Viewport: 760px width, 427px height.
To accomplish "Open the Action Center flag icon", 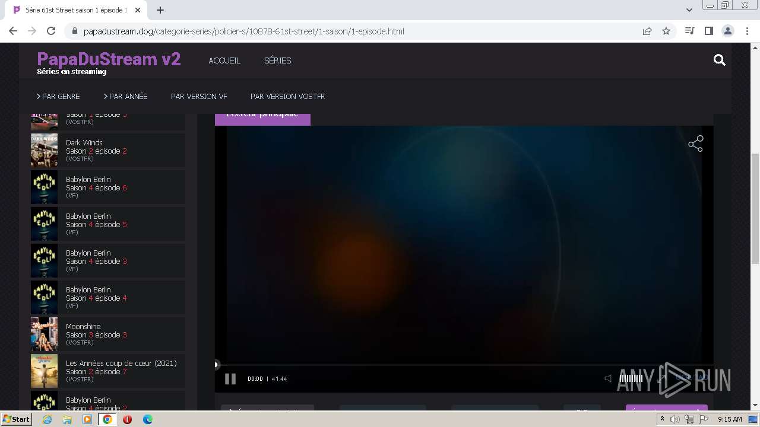I will [x=704, y=419].
